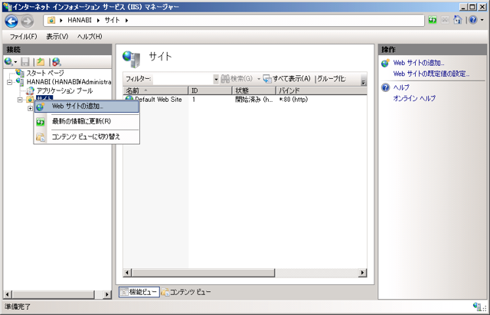
Task: Click the content view icon in context menu
Action: pyautogui.click(x=41, y=137)
